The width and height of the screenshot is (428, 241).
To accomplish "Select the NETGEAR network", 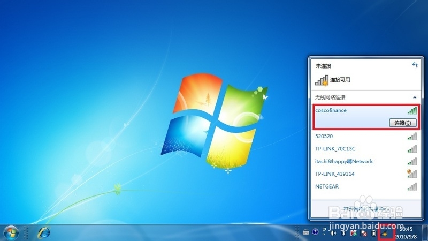I will [366, 186].
